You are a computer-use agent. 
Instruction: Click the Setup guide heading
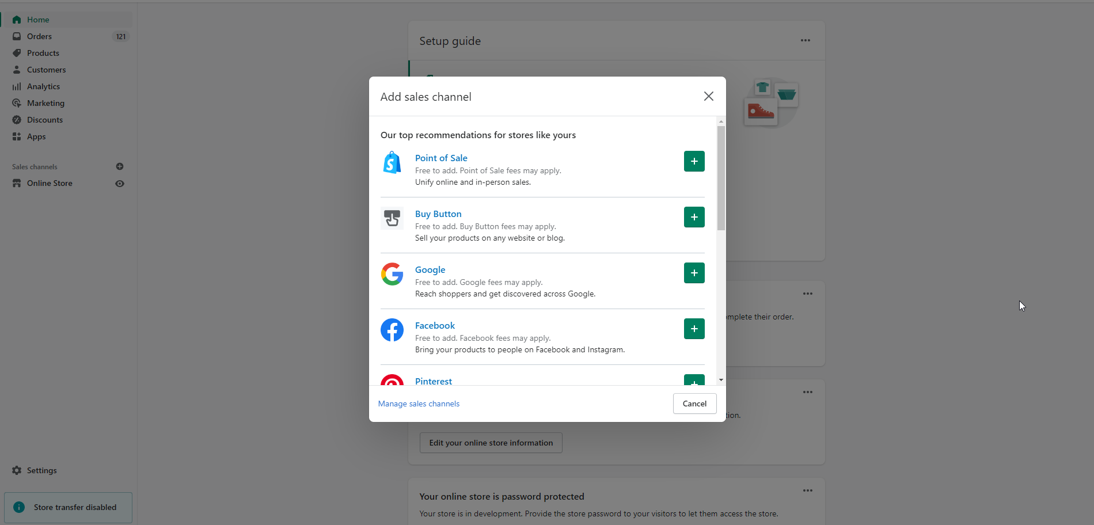coord(450,41)
